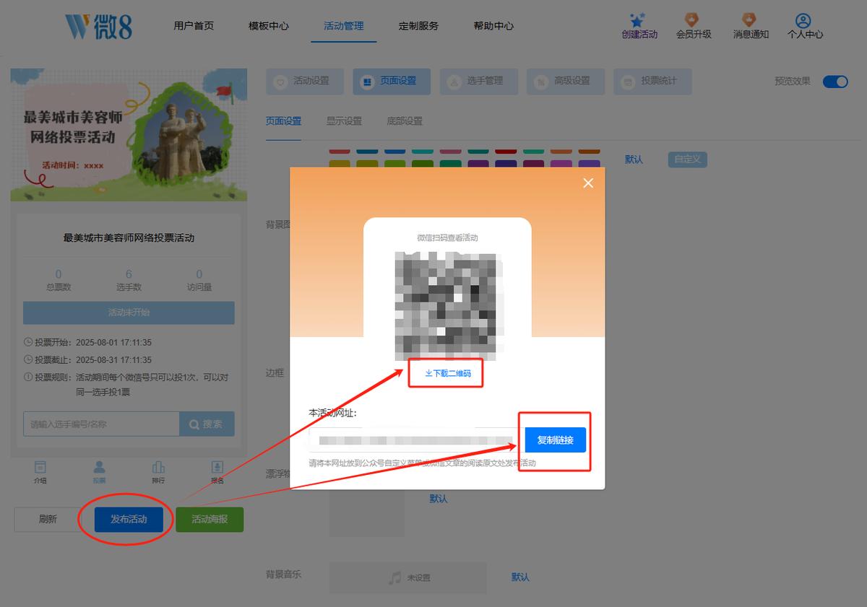Click the 背景音乐 未设置 music box
Viewport: 867px width, 607px height.
click(x=408, y=577)
